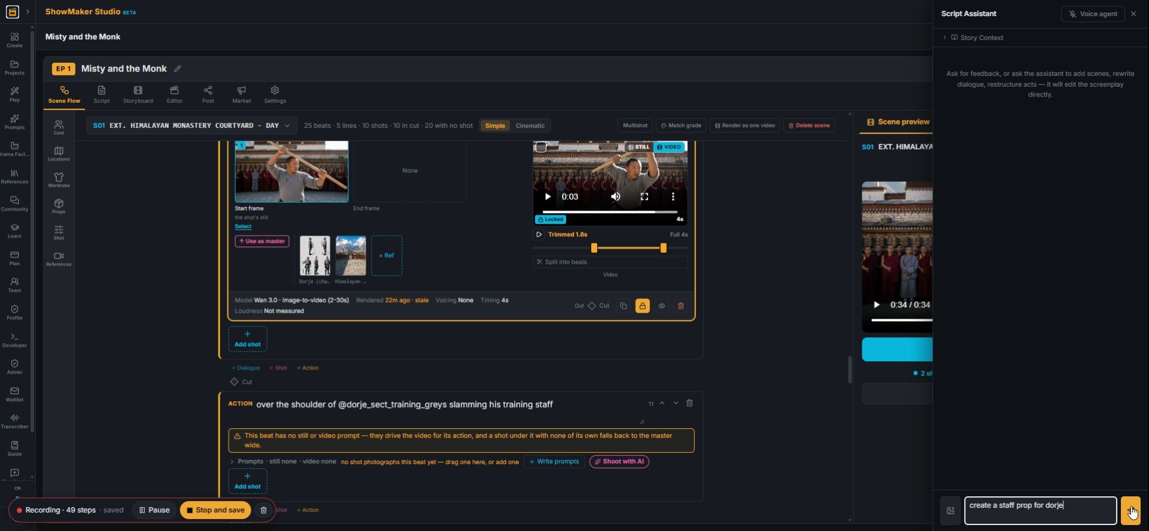Go to the Editor tab

coord(175,94)
